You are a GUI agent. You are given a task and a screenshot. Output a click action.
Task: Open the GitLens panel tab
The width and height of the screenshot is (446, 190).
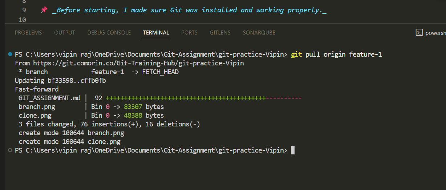click(220, 33)
